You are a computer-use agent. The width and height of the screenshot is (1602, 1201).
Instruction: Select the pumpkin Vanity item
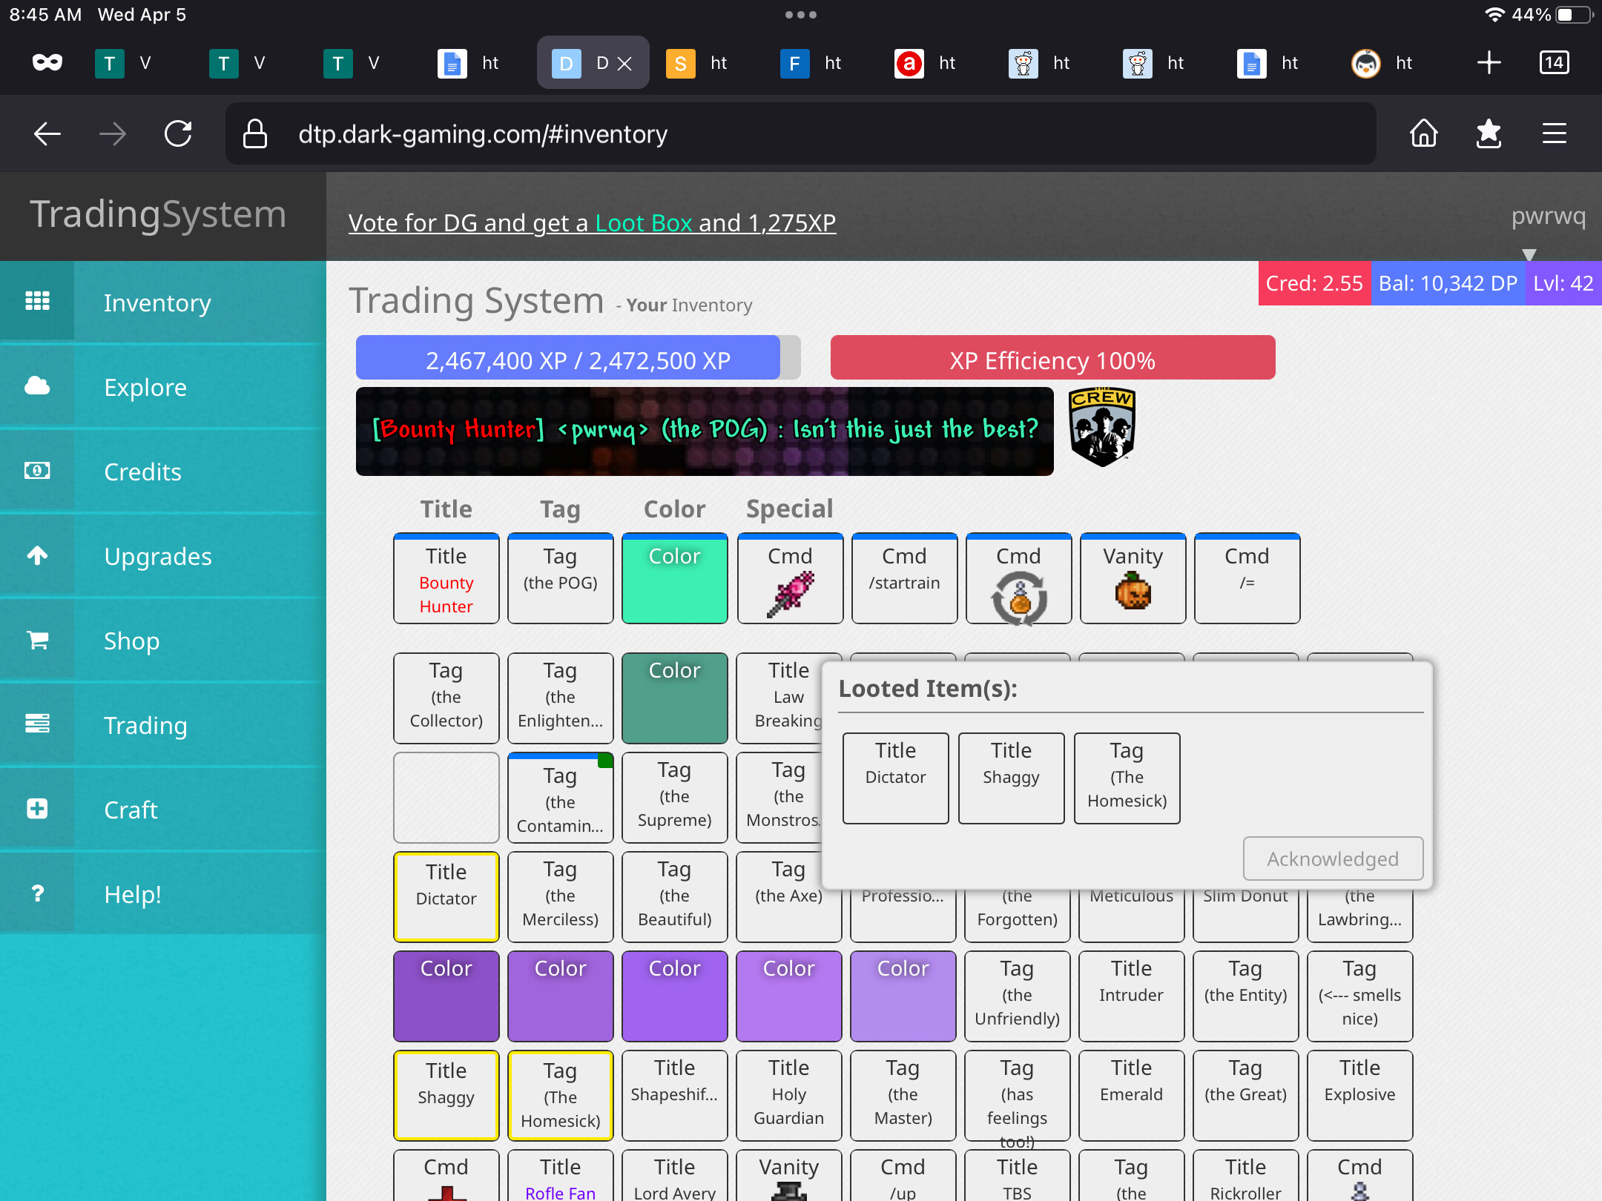pos(1133,578)
